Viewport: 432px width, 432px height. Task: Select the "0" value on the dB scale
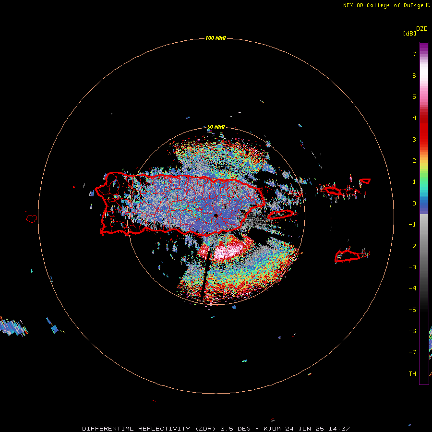pyautogui.click(x=414, y=204)
